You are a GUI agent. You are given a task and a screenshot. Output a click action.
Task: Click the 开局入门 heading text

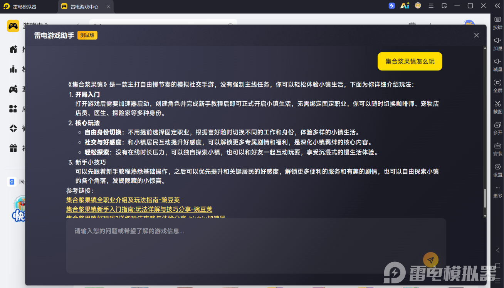pyautogui.click(x=87, y=94)
